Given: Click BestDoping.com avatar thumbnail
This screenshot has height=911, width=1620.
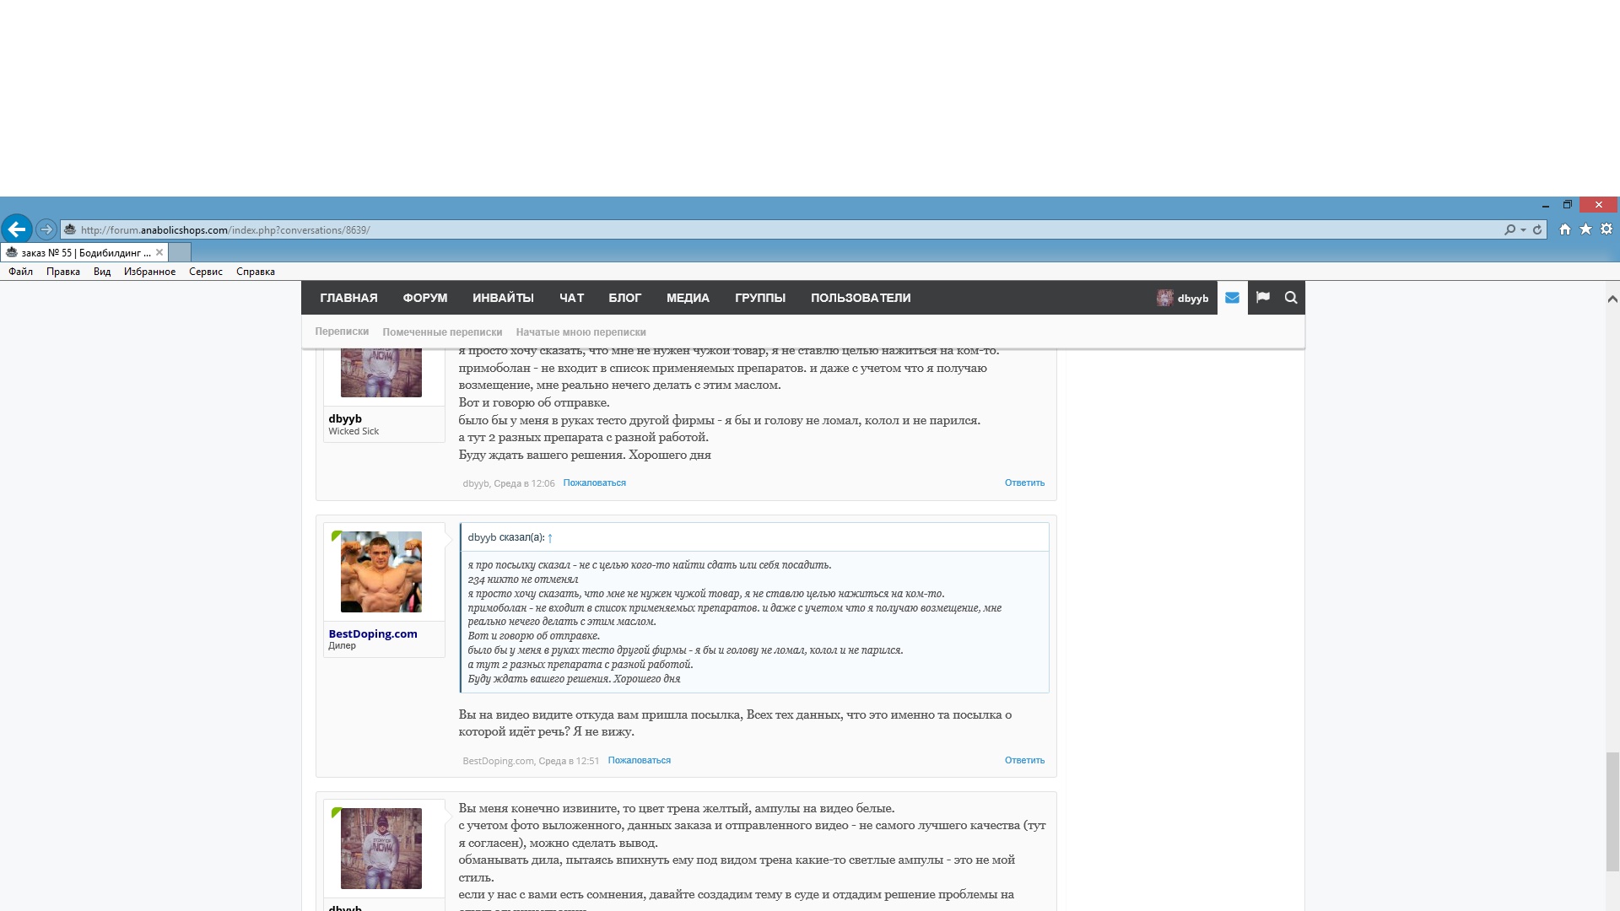Looking at the screenshot, I should pos(381,572).
